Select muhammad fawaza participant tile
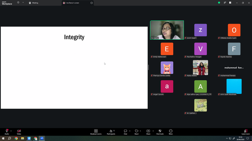The width and height of the screenshot is (252, 141). (234, 68)
